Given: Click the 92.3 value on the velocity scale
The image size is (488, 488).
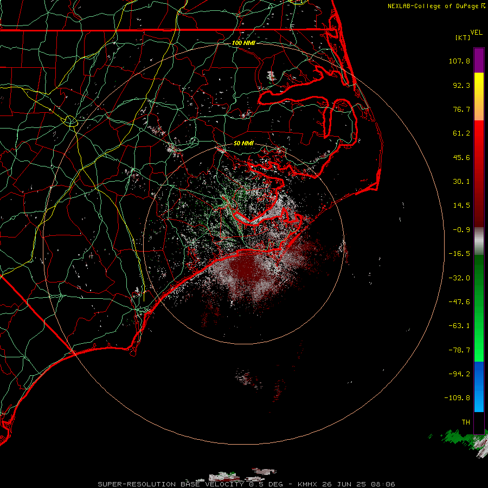Looking at the screenshot, I should (x=461, y=85).
